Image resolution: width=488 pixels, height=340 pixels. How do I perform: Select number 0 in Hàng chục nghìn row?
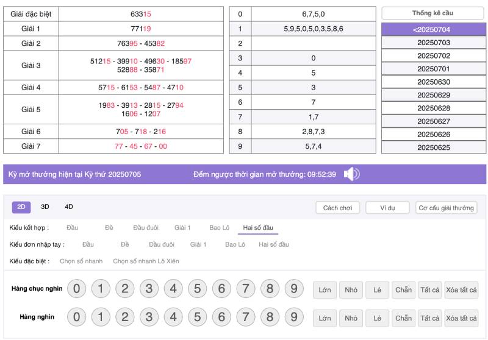click(x=76, y=289)
